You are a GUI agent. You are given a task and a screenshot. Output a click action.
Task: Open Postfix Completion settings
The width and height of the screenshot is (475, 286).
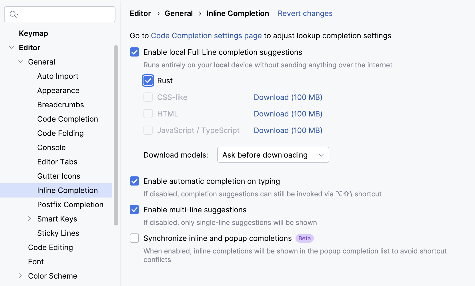70,204
